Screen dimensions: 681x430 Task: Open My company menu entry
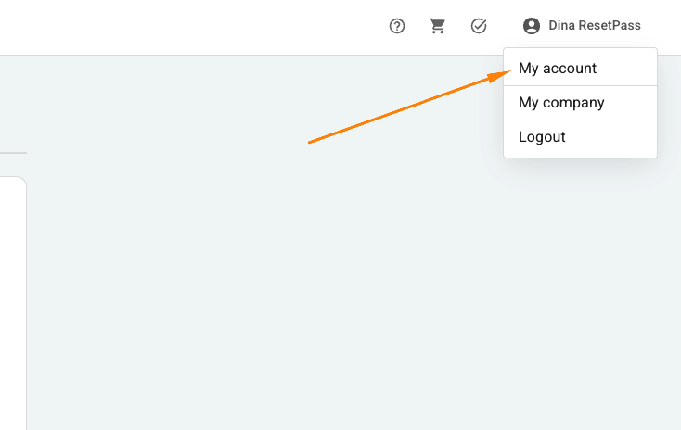(x=561, y=103)
